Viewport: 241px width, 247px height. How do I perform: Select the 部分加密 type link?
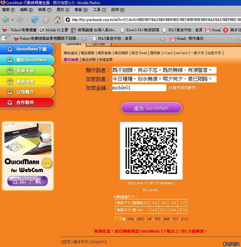(x=71, y=59)
